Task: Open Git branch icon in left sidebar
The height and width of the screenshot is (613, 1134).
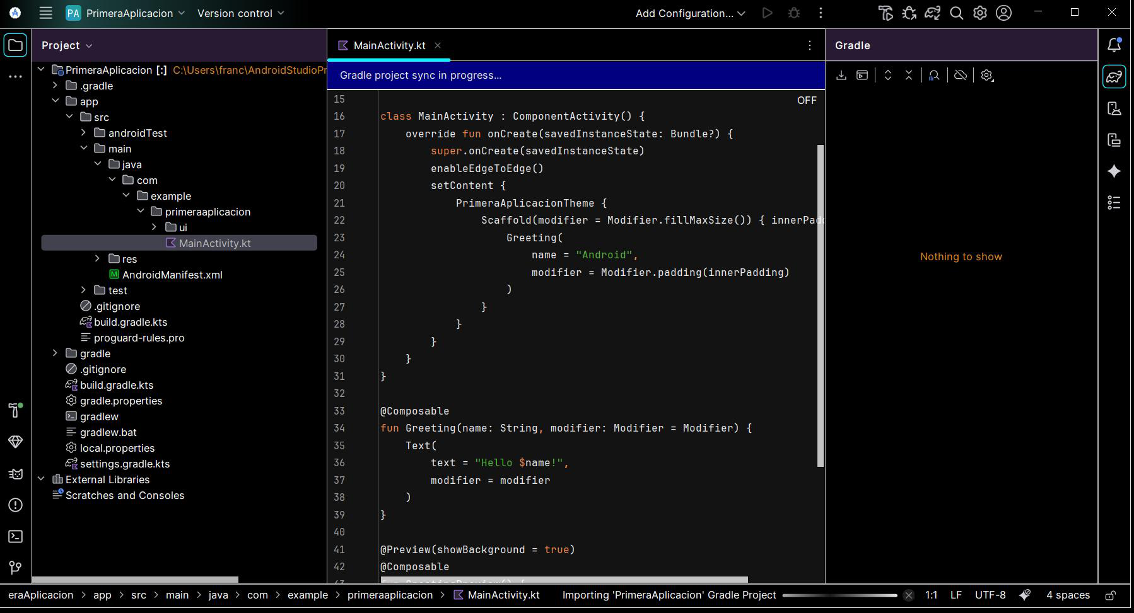Action: (15, 568)
